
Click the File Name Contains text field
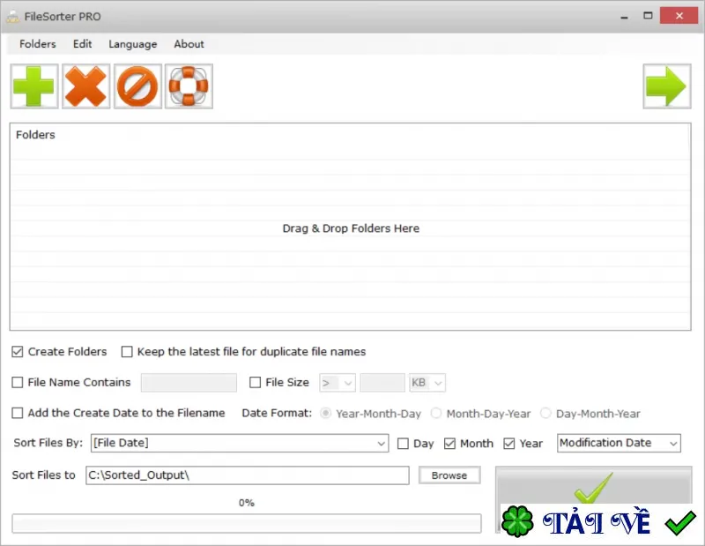click(x=189, y=383)
